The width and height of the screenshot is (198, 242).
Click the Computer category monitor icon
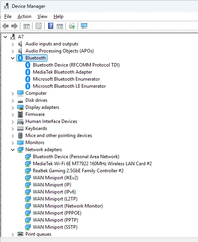(x=20, y=93)
